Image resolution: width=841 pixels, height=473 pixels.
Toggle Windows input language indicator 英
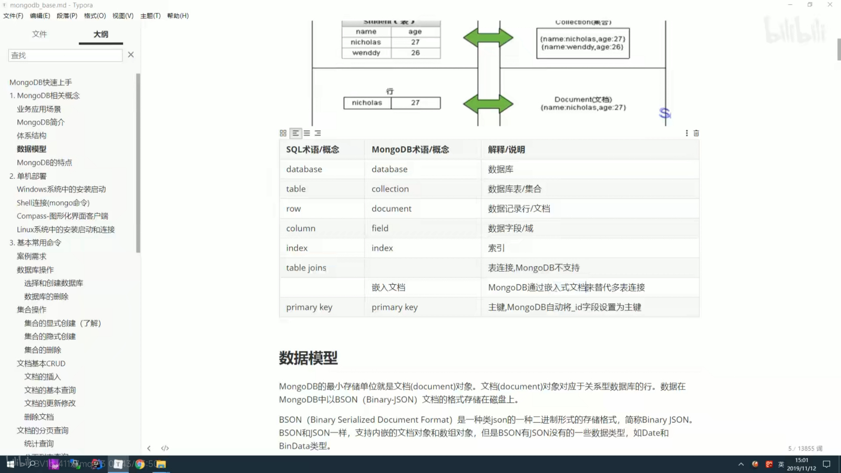[781, 464]
